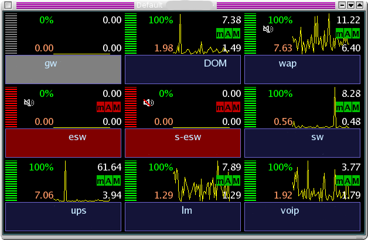Image resolution: width=368 pixels, height=240 pixels.
Task: Select the red s-esw host button
Action: pyautogui.click(x=183, y=143)
